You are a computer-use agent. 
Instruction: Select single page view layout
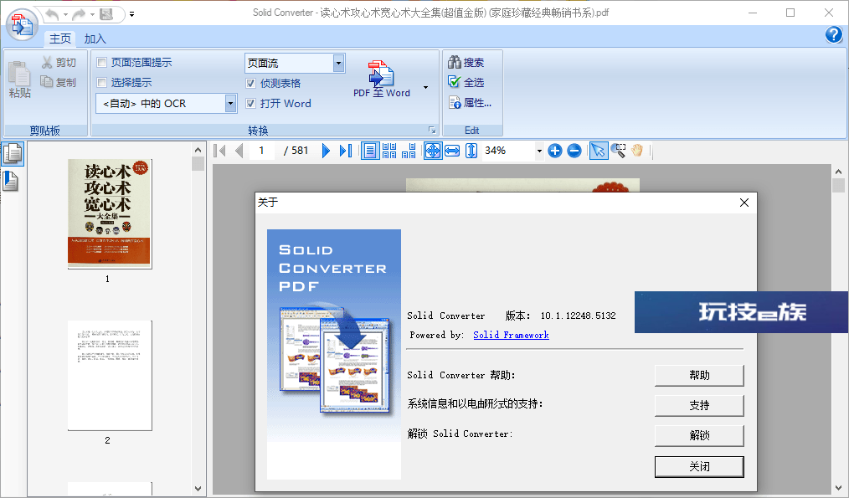[x=370, y=151]
